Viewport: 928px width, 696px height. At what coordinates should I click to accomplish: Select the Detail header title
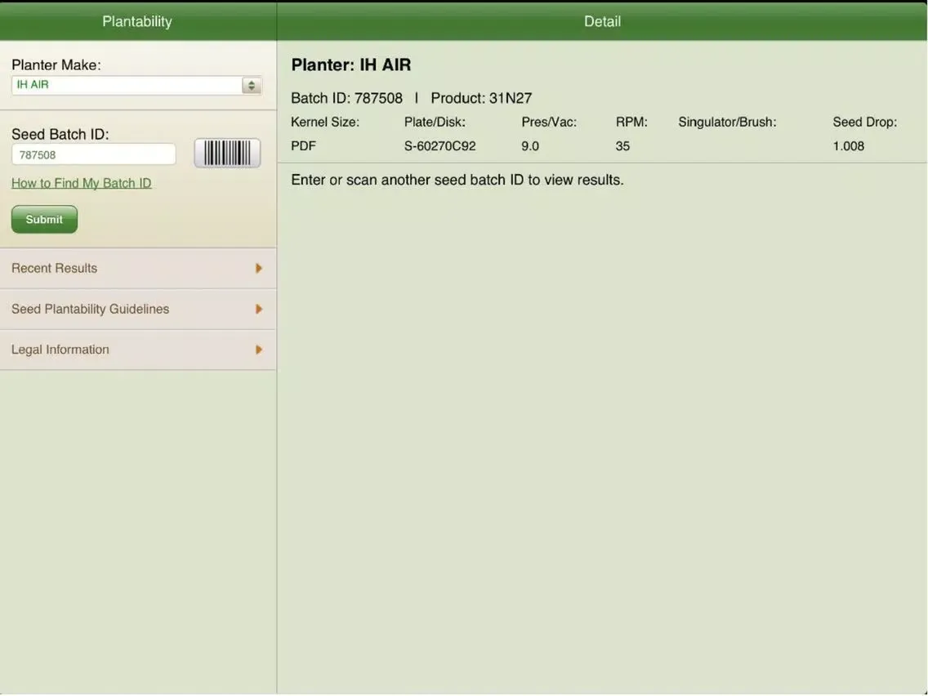tap(603, 22)
